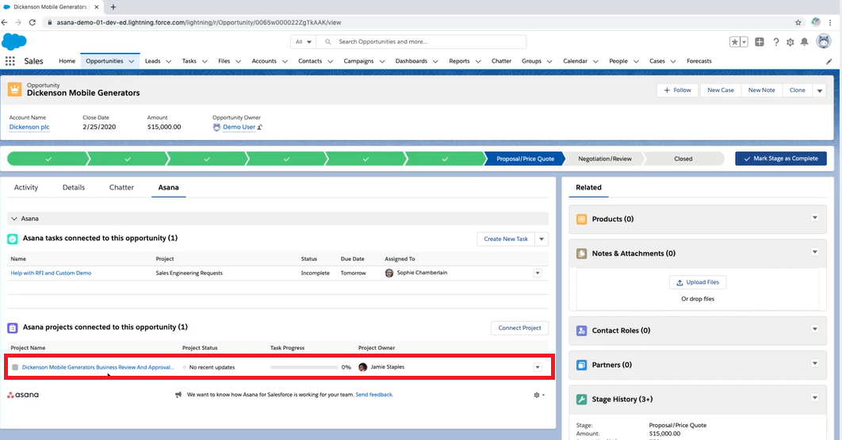842x440 pixels.
Task: Click the megaphone feedback icon
Action: tap(178, 395)
